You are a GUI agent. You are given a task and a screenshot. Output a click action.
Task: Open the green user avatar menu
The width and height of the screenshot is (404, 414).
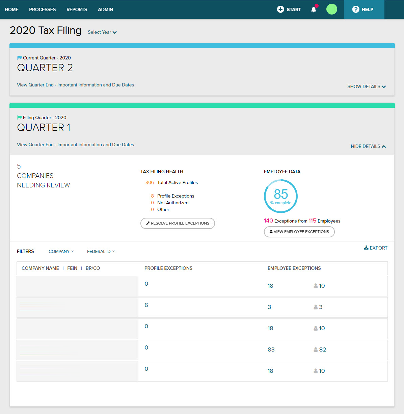click(x=331, y=9)
